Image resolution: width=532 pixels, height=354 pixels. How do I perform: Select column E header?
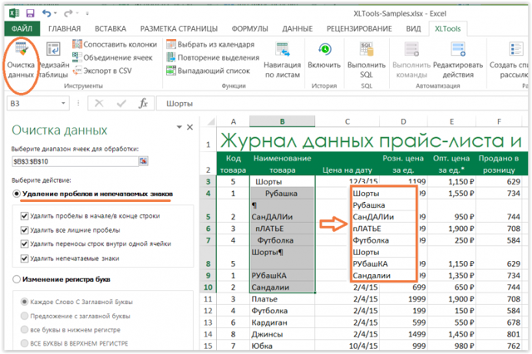pyautogui.click(x=451, y=121)
